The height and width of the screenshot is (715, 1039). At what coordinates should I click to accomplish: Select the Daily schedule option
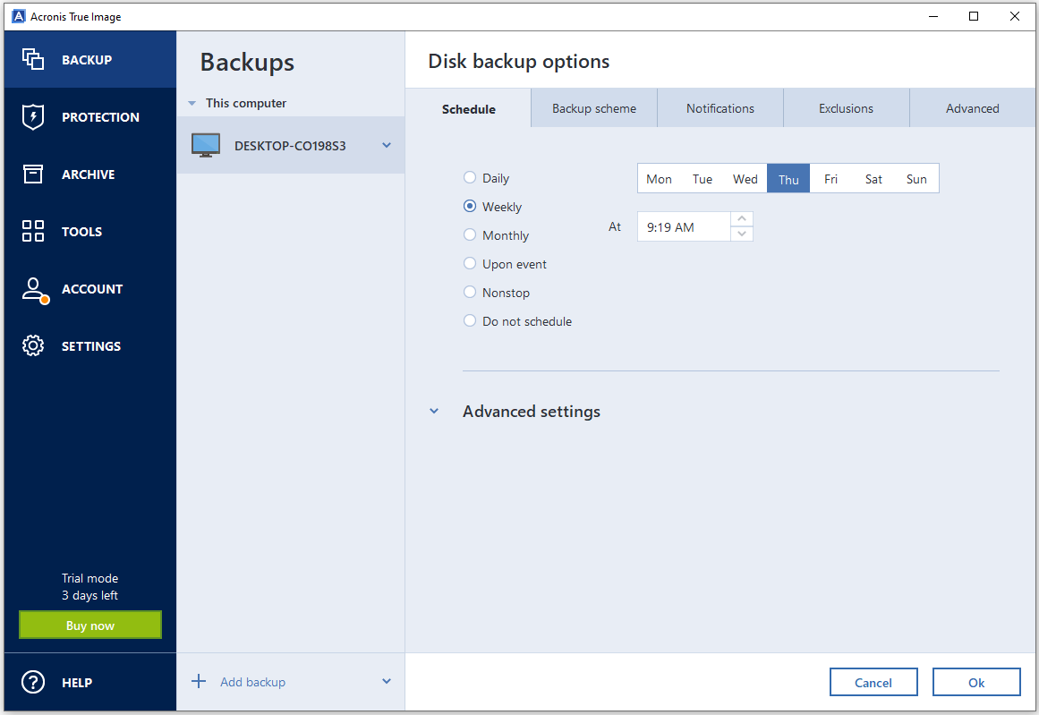[x=470, y=177]
